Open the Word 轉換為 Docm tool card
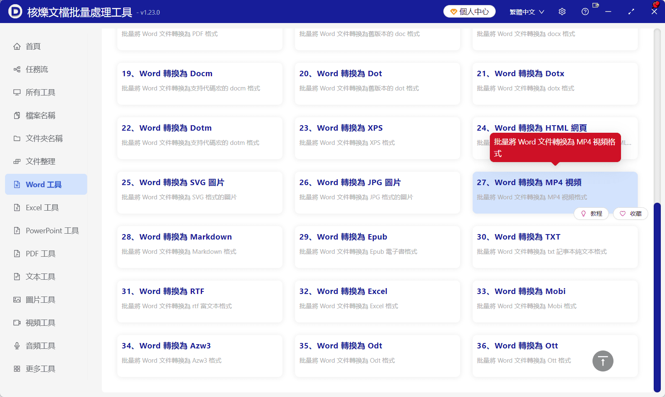 (x=200, y=84)
